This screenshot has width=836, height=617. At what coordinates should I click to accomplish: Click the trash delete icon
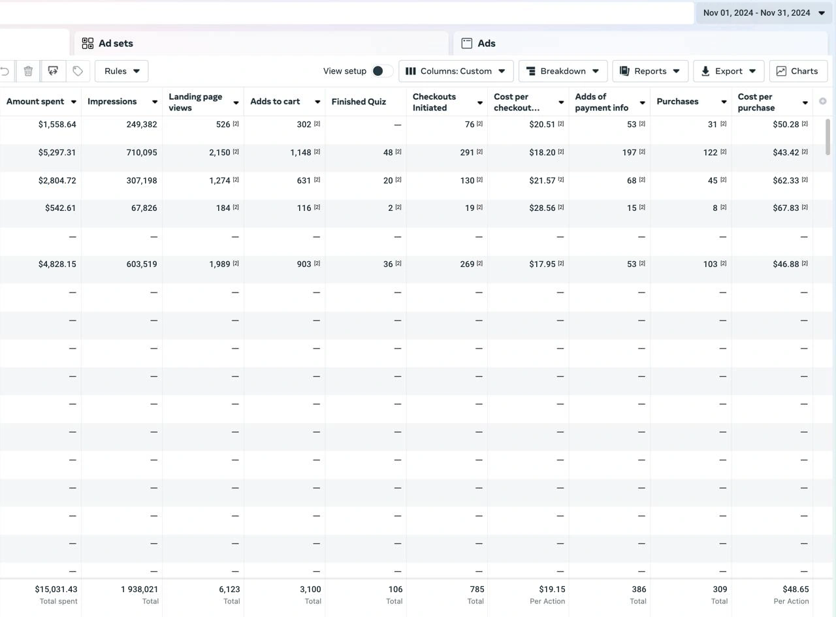coord(28,71)
